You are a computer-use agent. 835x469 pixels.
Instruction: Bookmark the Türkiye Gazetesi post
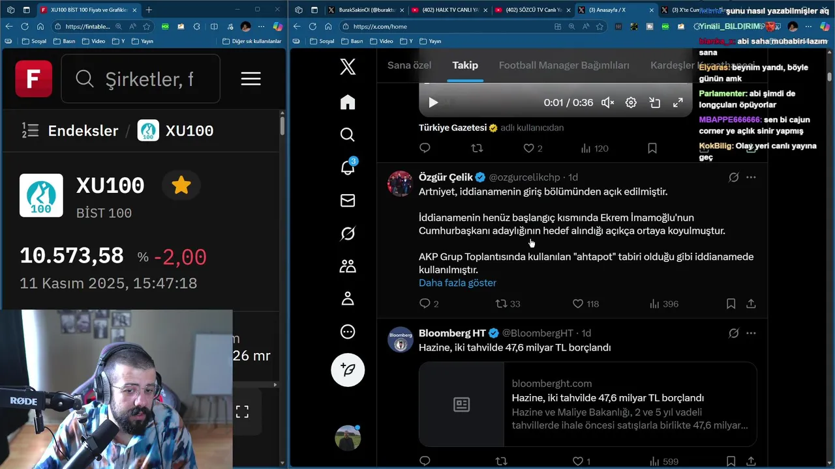pos(652,149)
